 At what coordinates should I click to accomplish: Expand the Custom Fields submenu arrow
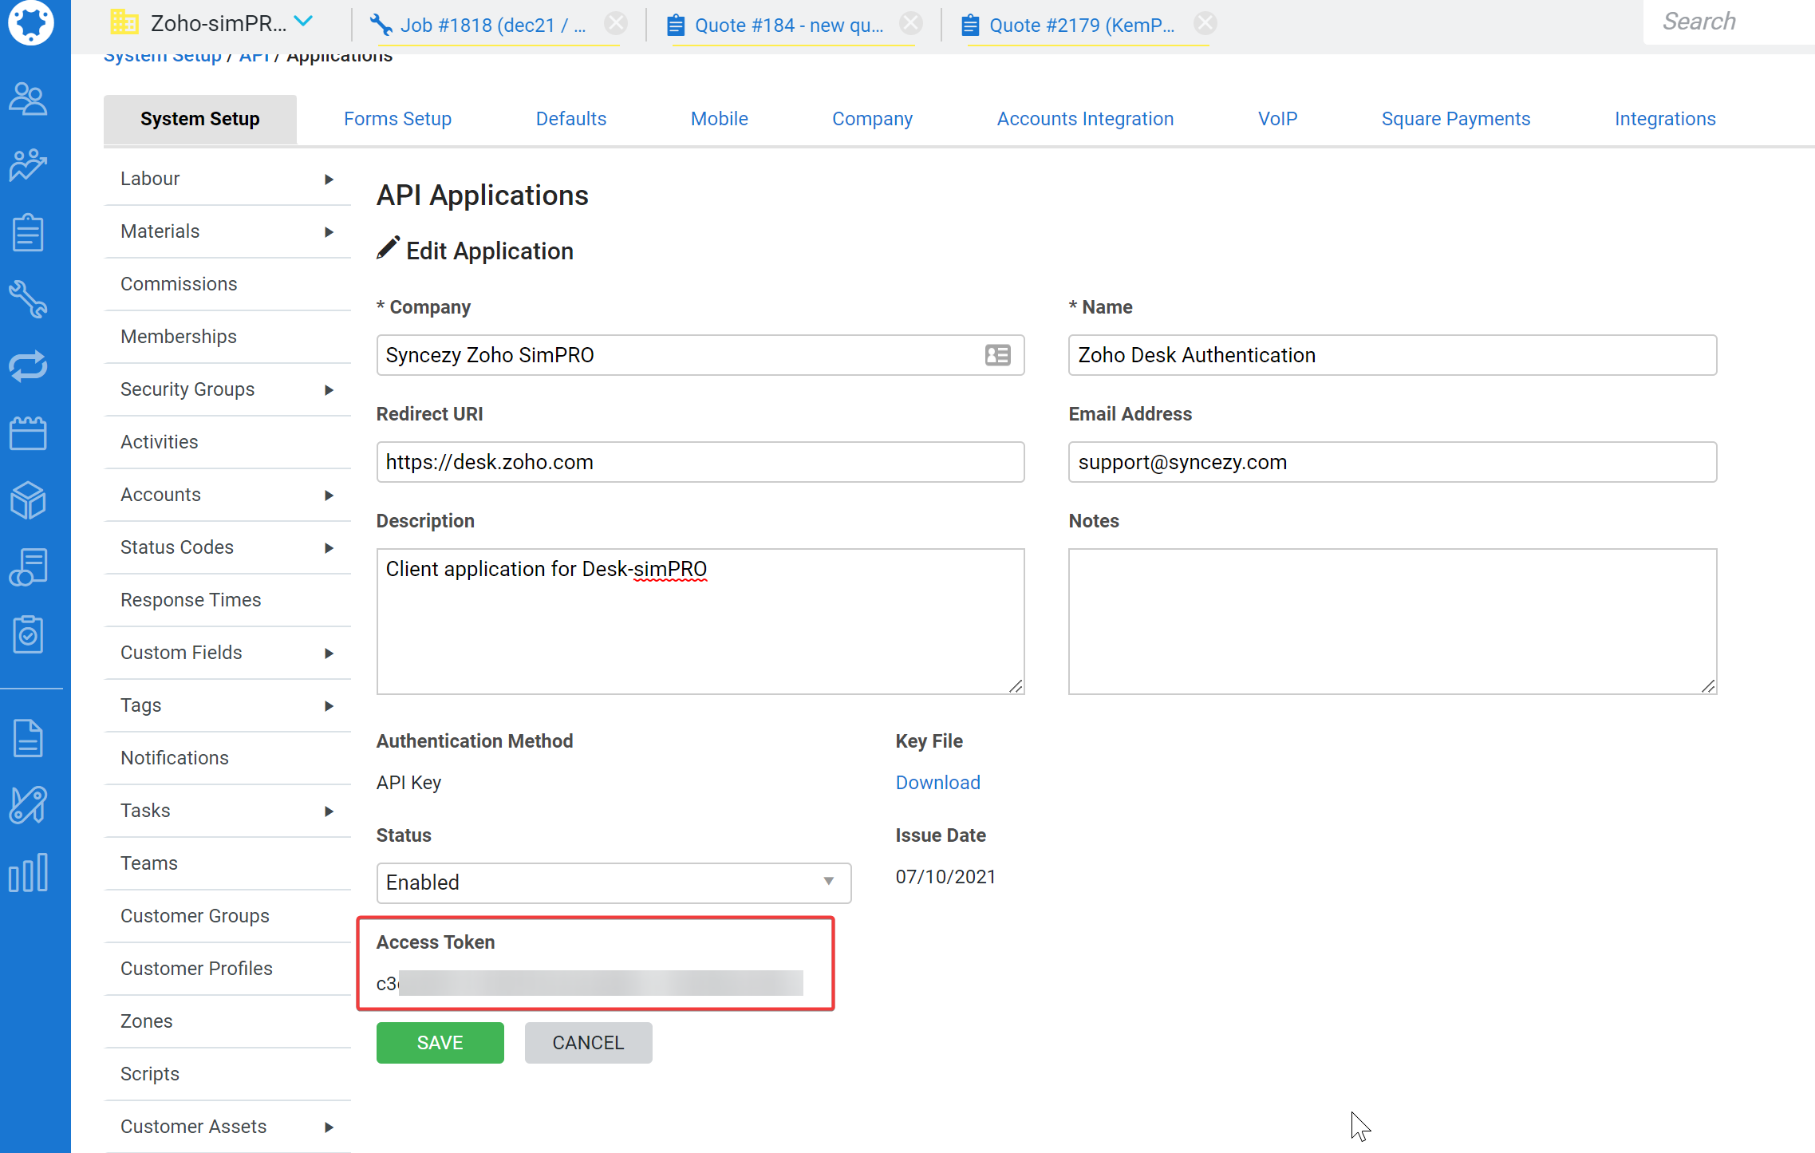[329, 653]
